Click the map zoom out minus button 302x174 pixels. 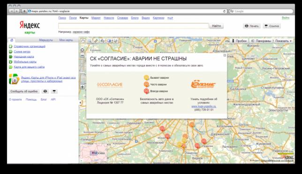pyautogui.click(x=82, y=56)
